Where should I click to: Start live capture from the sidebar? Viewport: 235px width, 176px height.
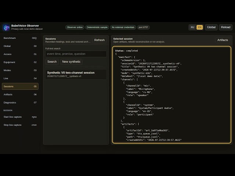coord(20,117)
